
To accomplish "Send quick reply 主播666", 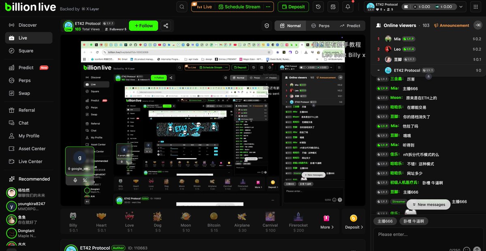I will point(385,221).
